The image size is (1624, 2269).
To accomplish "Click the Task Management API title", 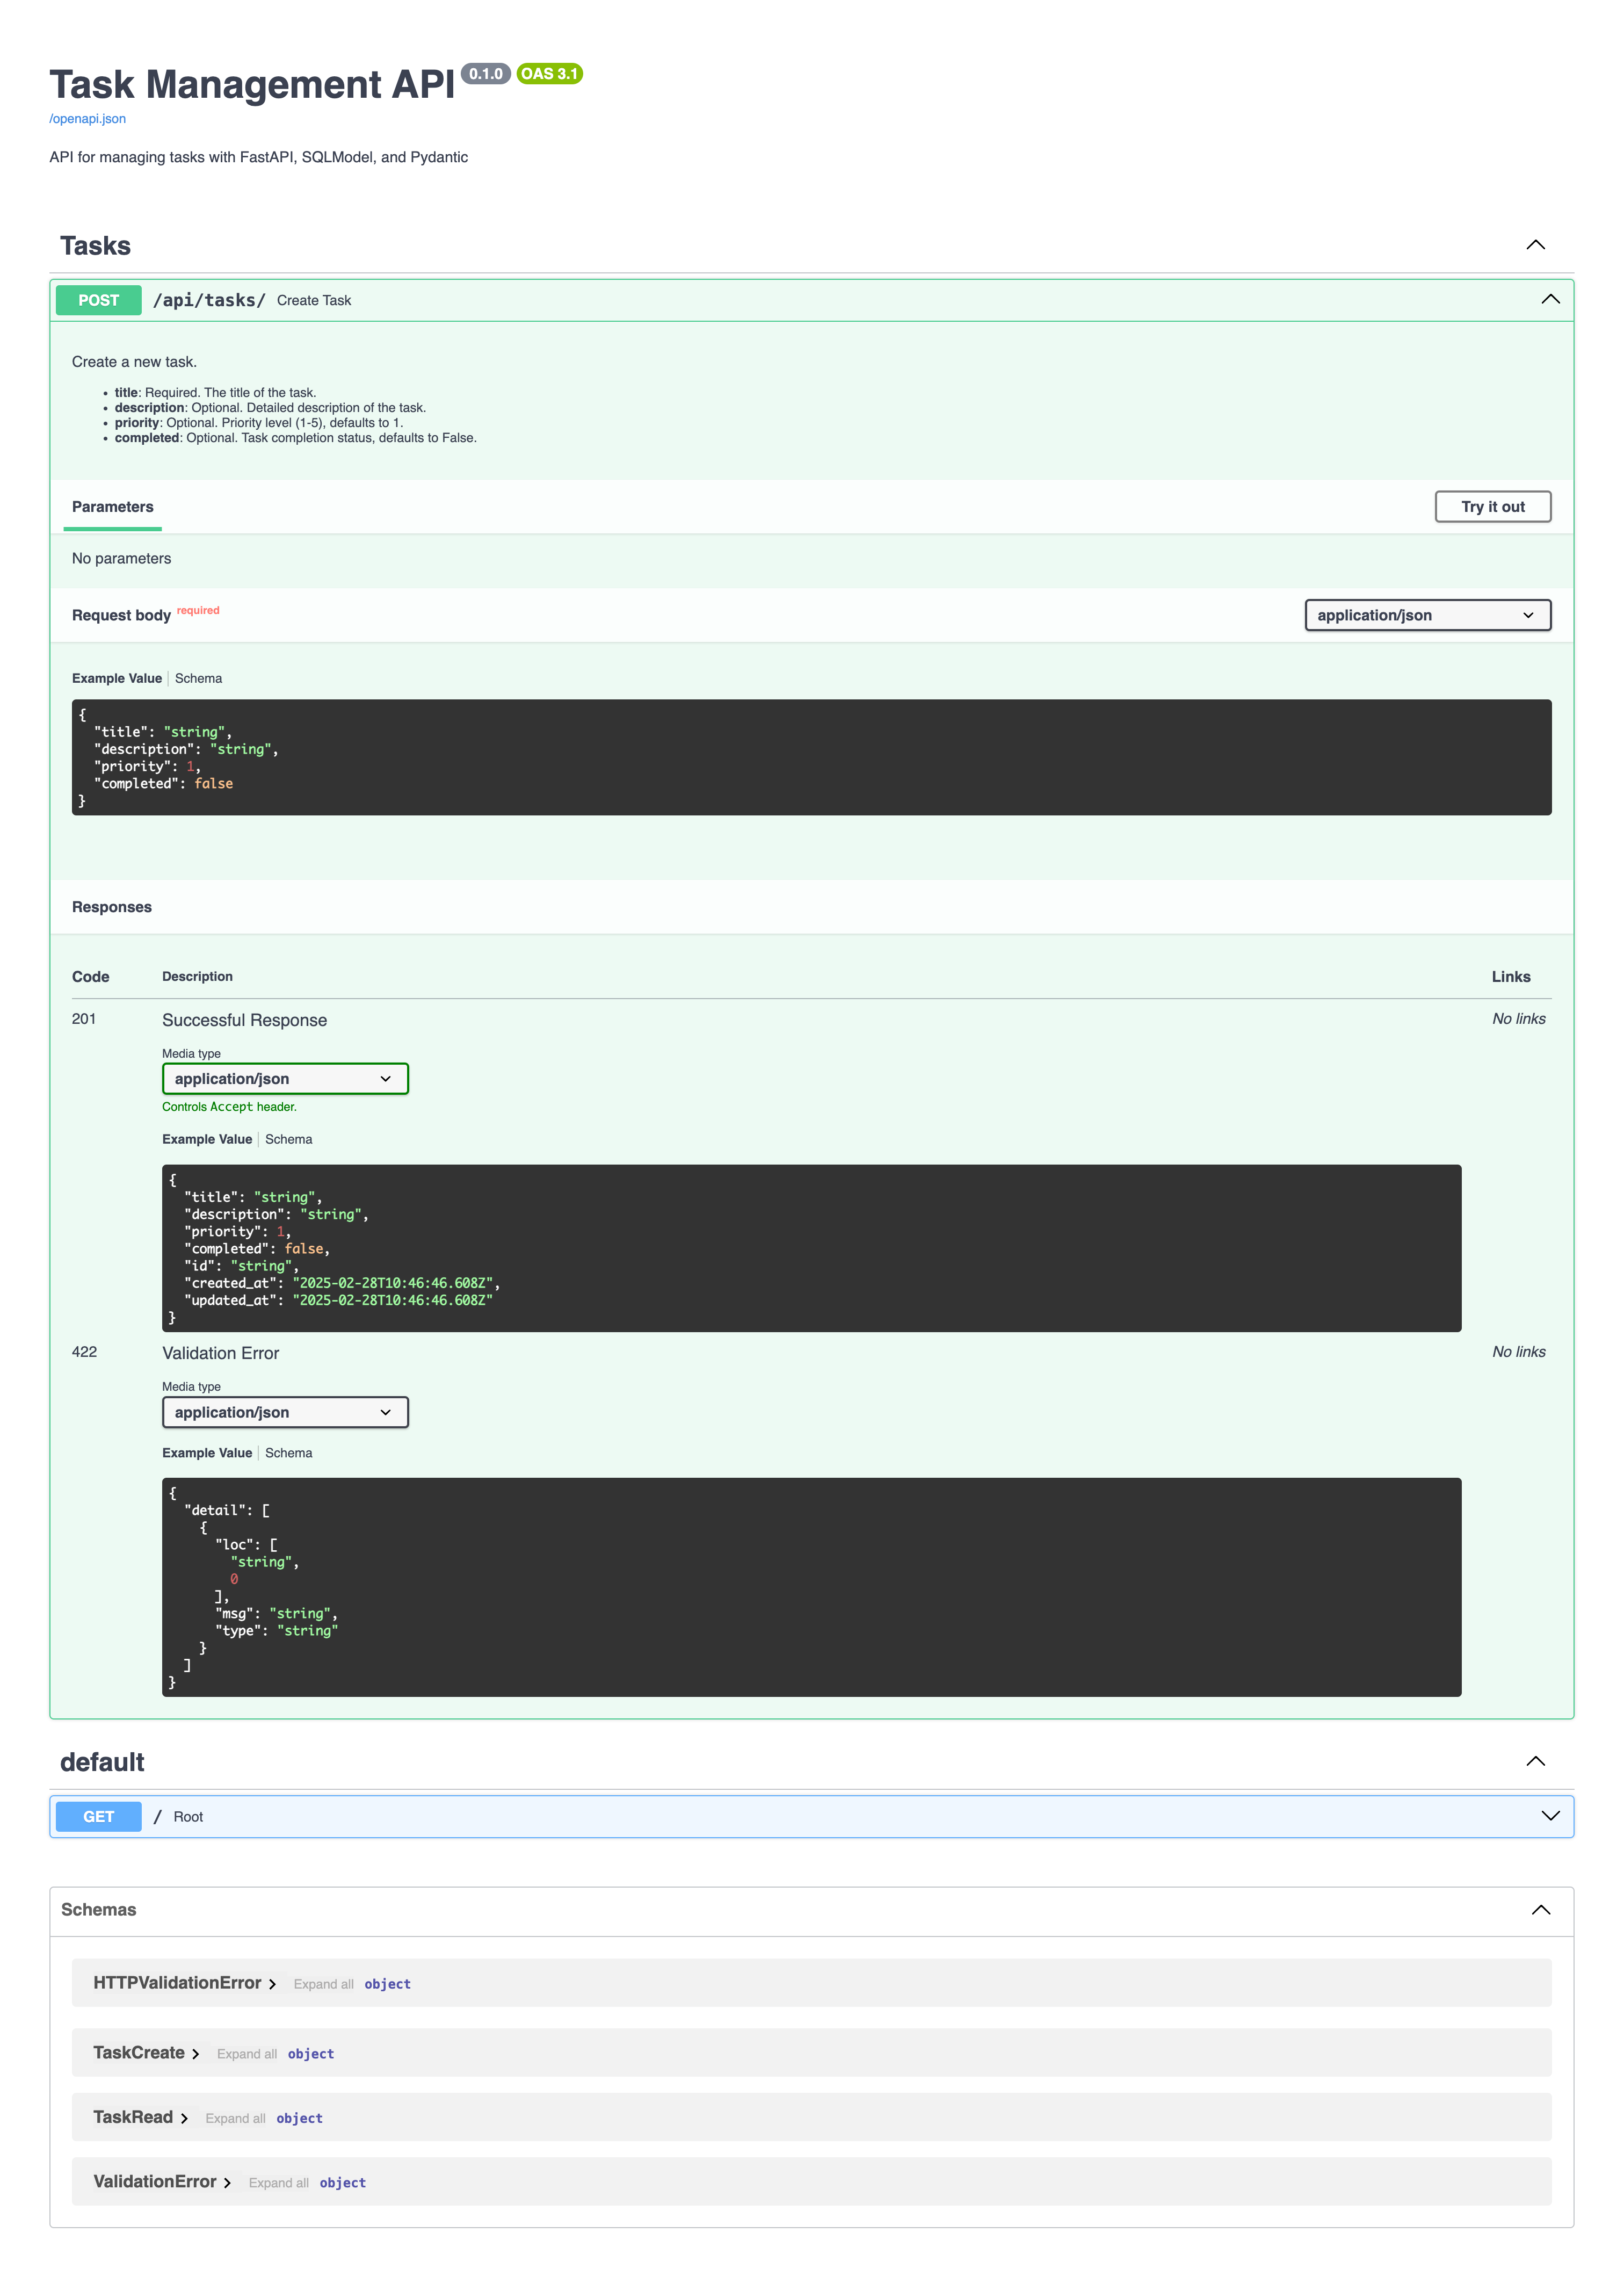I will [252, 85].
